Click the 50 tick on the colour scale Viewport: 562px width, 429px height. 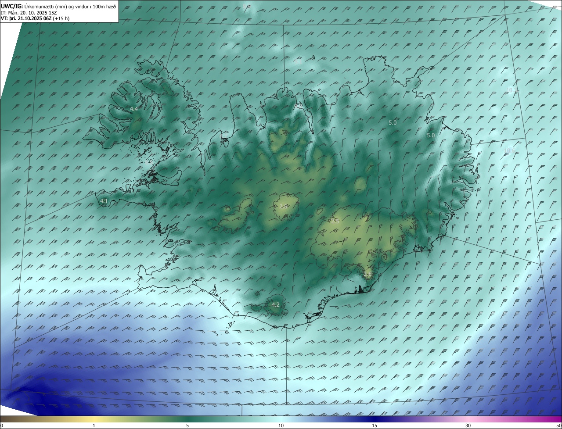[x=559, y=425]
